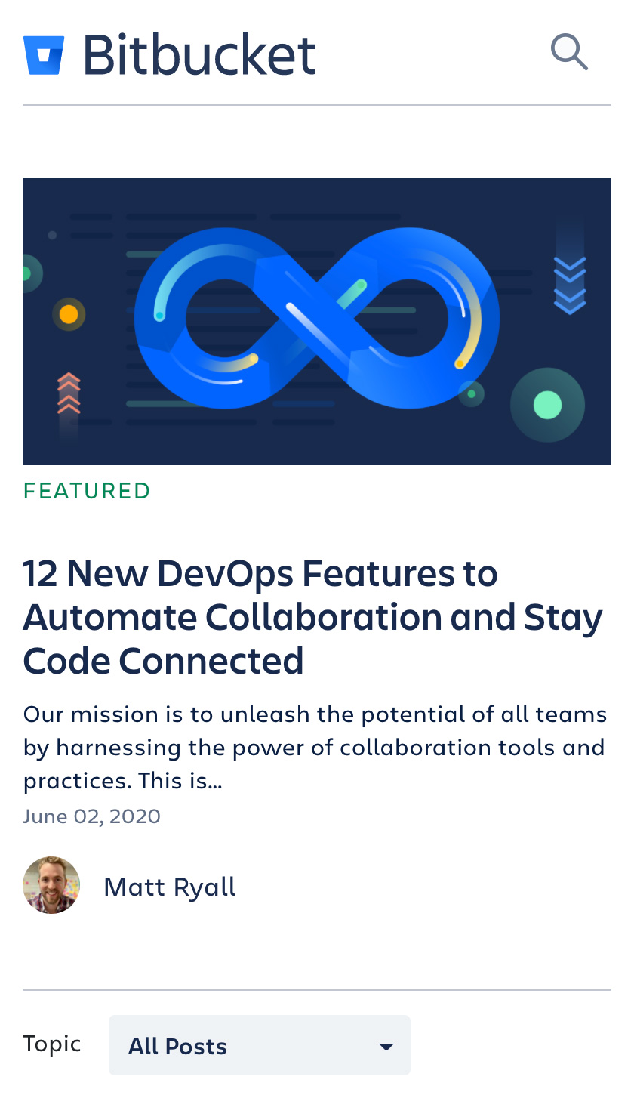Open the 12 New DevOps Features article title
This screenshot has height=1120, width=634.
[313, 617]
